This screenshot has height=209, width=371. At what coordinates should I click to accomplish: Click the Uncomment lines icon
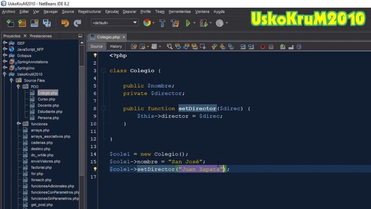291,46
